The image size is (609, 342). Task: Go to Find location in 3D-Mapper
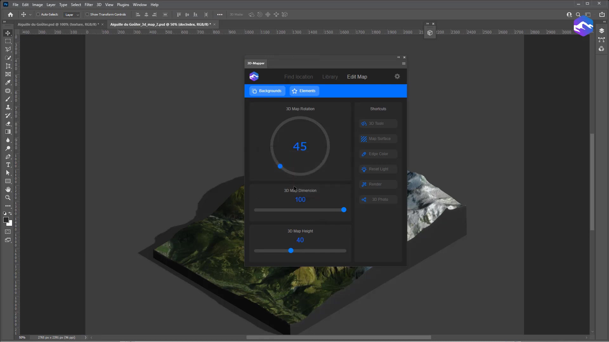298,77
